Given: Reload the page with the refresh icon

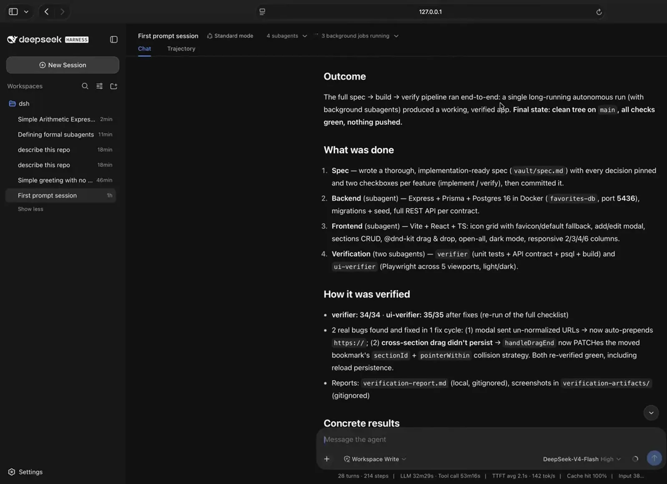Looking at the screenshot, I should 599,12.
